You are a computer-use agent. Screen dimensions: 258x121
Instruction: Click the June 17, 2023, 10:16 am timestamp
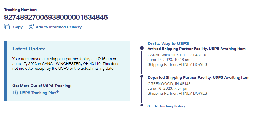(169, 60)
